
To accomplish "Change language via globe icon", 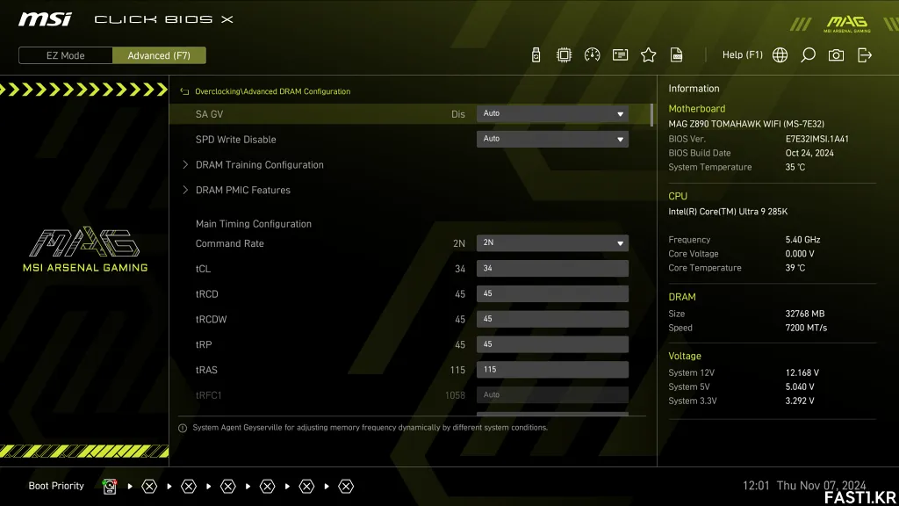I will (780, 55).
